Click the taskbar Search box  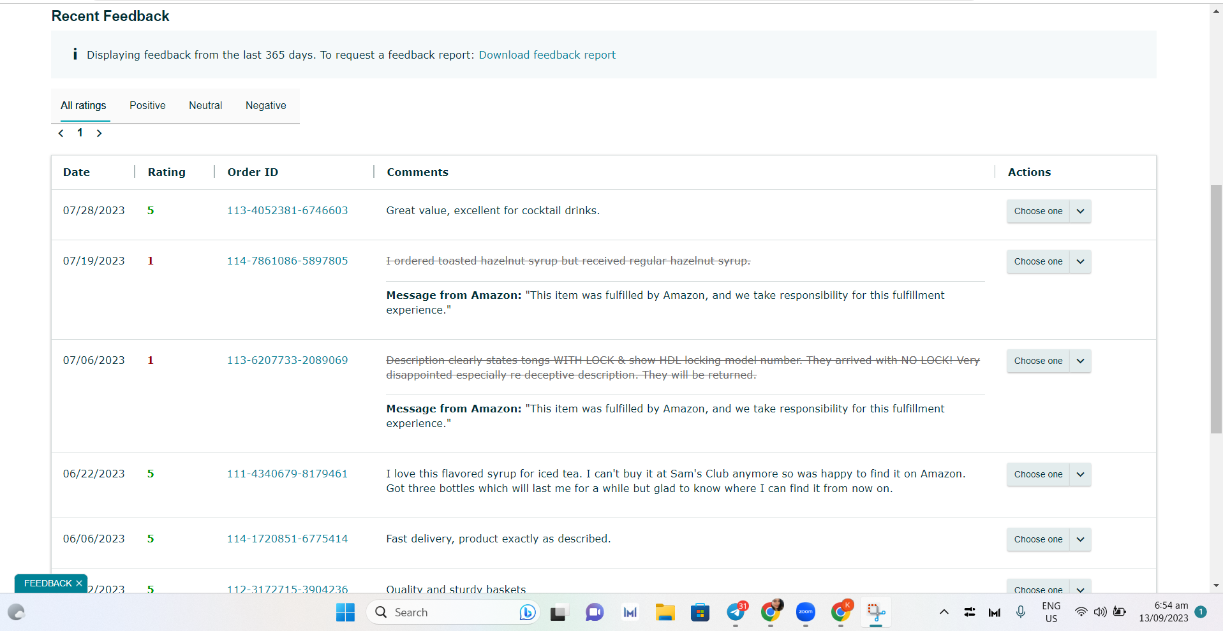pos(453,613)
